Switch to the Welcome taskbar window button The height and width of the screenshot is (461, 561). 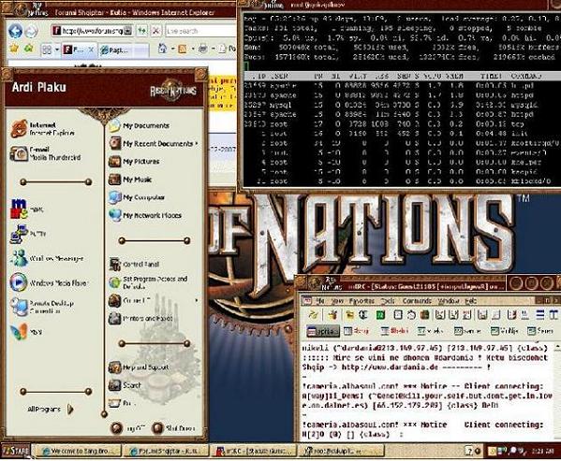[x=78, y=451]
